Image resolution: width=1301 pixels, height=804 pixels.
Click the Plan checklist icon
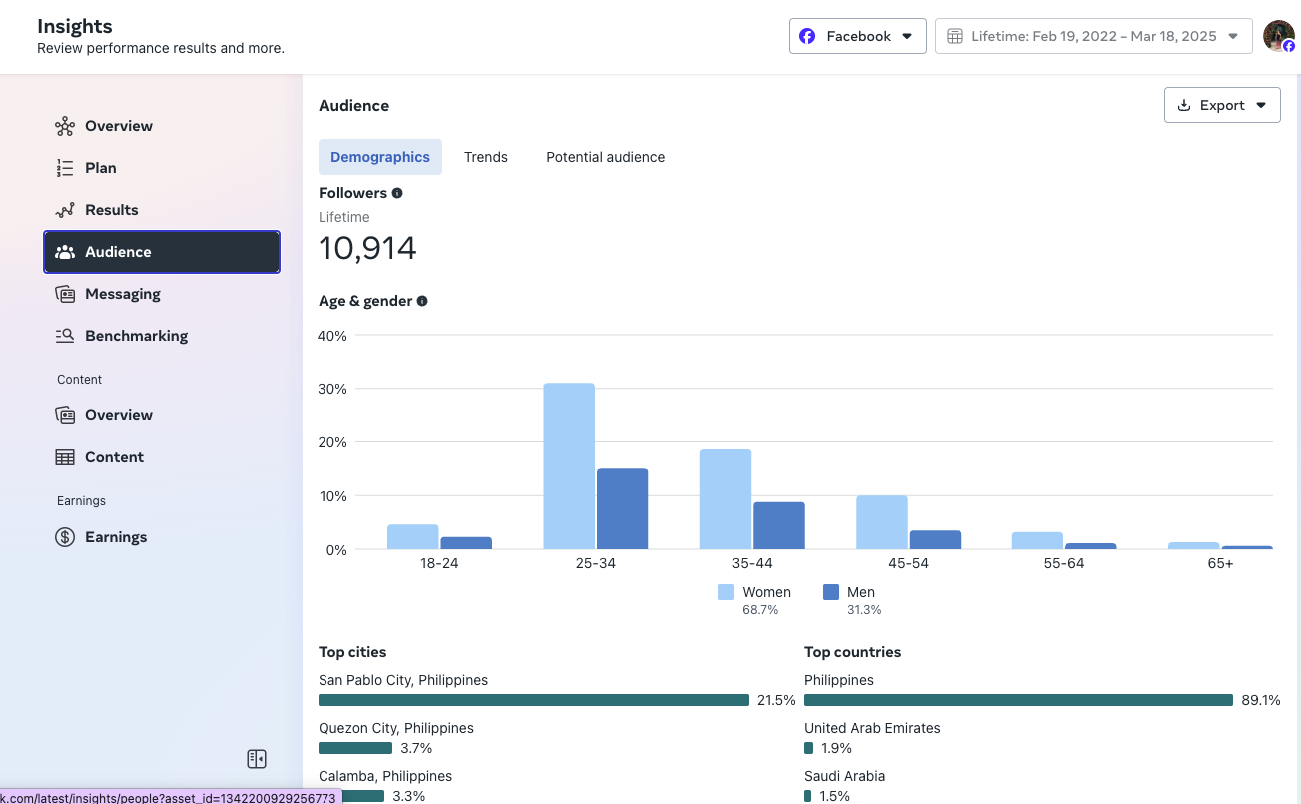[65, 168]
